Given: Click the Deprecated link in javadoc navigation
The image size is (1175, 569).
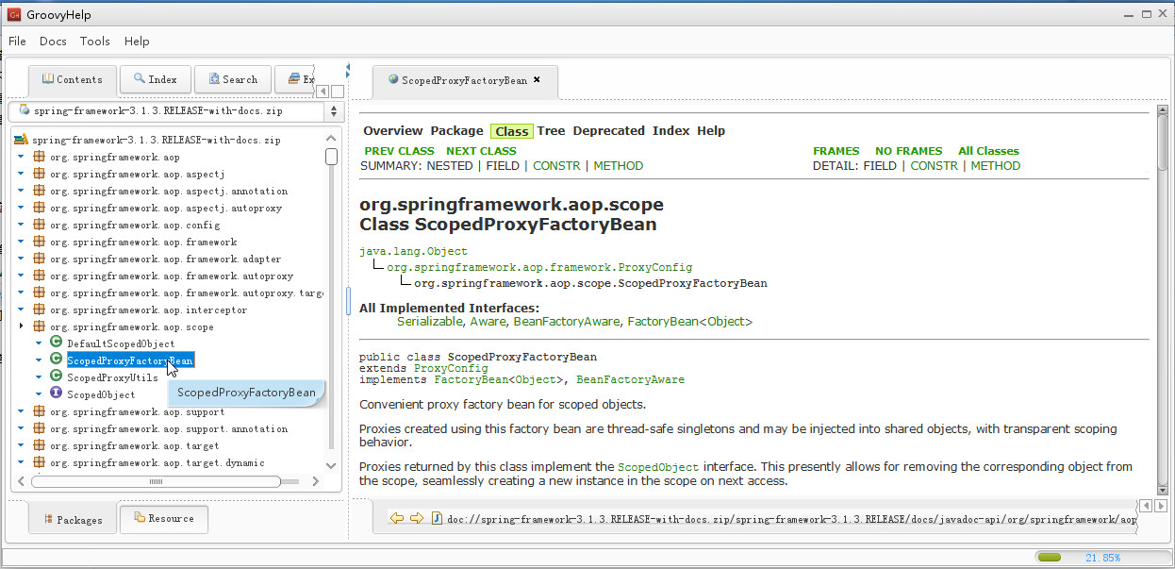Looking at the screenshot, I should click(608, 131).
